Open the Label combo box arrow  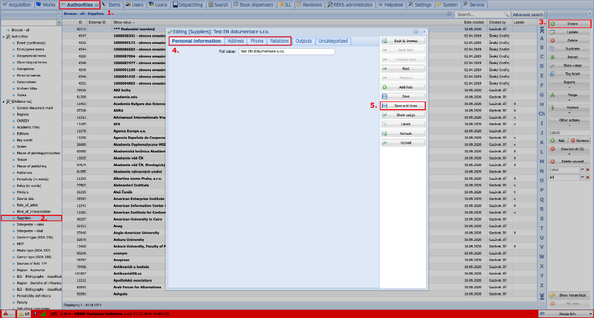582,170
